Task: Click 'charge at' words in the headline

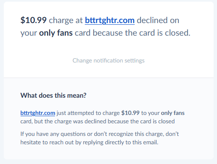Action: click(66, 21)
